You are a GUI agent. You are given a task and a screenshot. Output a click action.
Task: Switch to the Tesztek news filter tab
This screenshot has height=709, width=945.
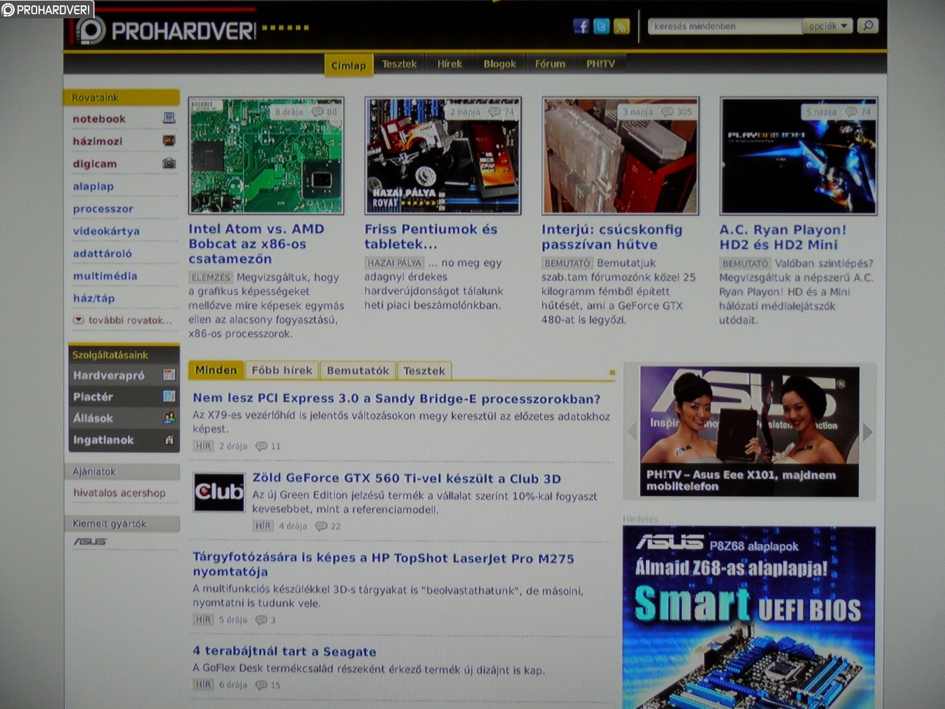click(424, 370)
